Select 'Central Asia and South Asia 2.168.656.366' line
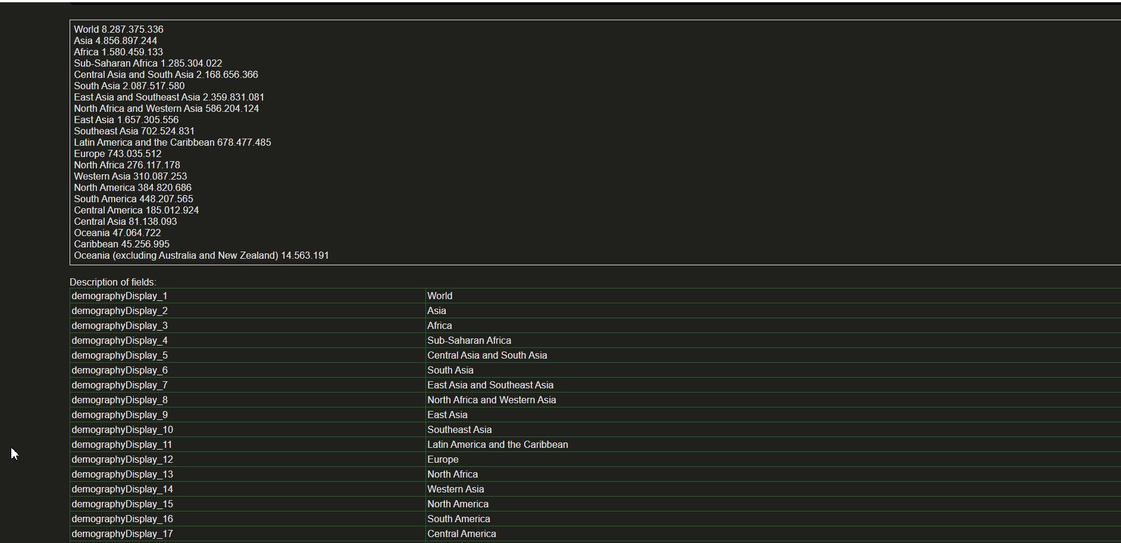The image size is (1121, 543). click(166, 74)
